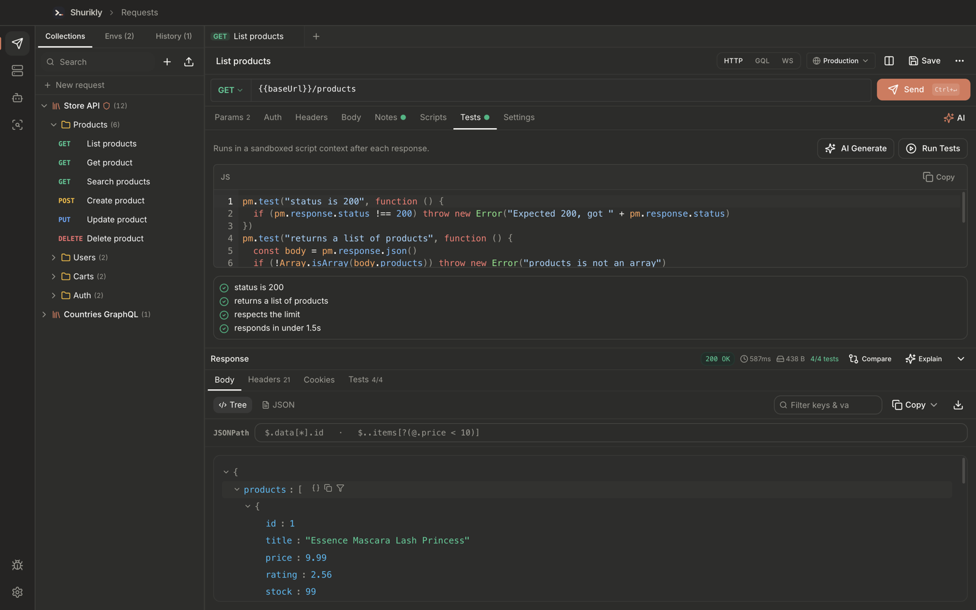Collapse the Store API collection

pyautogui.click(x=44, y=106)
